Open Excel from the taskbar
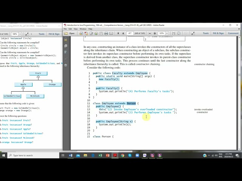 (100, 155)
